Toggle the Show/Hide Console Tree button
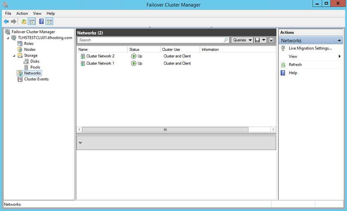347x211 pixels. click(x=32, y=22)
